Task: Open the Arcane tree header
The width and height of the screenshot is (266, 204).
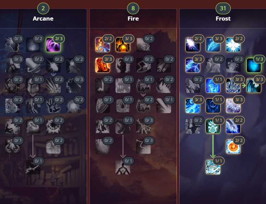Action: click(x=43, y=19)
